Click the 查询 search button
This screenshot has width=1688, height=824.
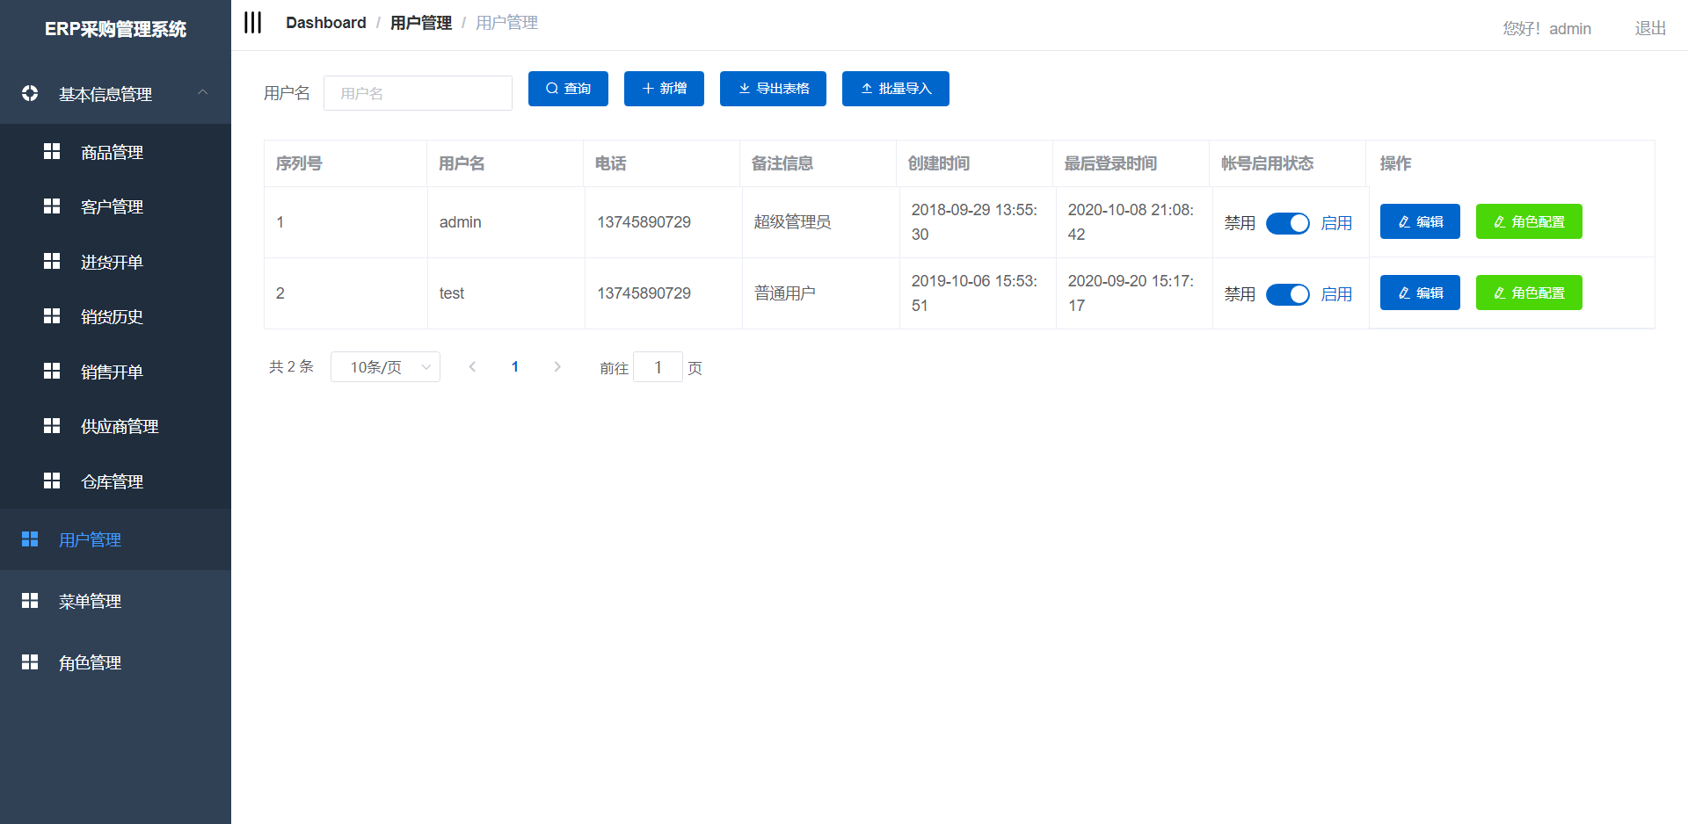tap(568, 89)
